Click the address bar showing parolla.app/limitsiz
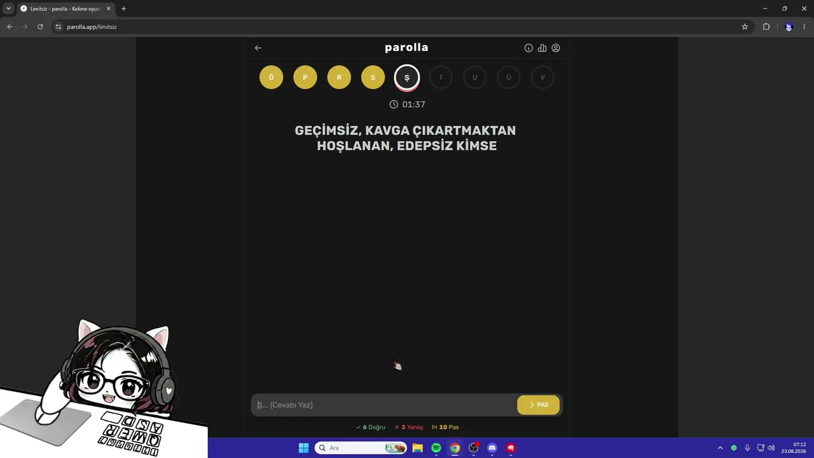Viewport: 814px width, 458px height. pos(401,27)
